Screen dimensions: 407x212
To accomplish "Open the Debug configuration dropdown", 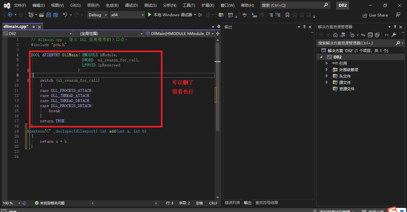I will (97, 15).
